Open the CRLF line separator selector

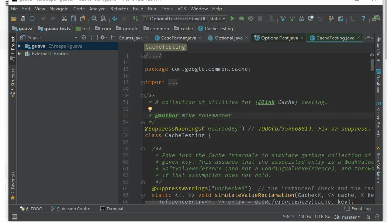(x=305, y=217)
